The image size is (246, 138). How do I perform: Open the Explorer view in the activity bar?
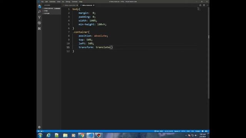coord(39,6)
